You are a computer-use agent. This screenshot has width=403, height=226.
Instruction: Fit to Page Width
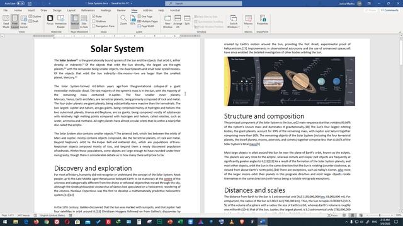point(146,26)
